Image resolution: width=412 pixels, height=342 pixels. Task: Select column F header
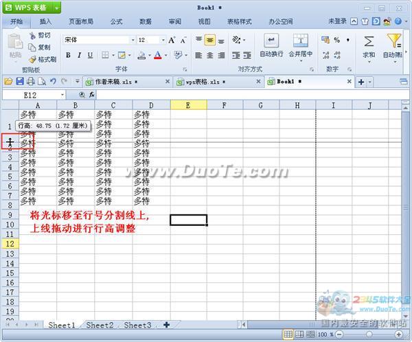[207, 105]
